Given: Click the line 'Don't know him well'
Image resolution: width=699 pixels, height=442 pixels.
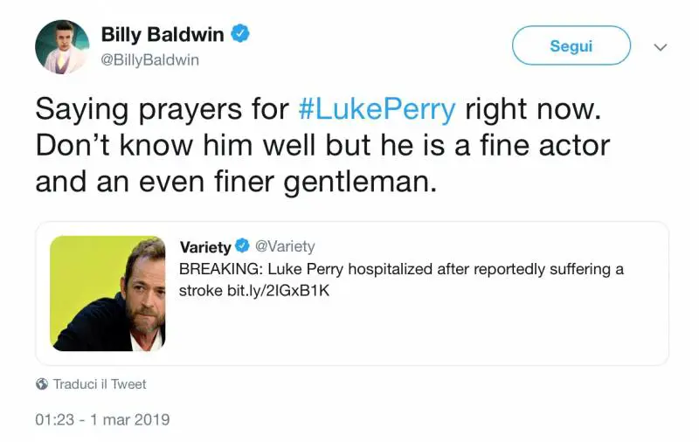Looking at the screenshot, I should click(x=175, y=145).
